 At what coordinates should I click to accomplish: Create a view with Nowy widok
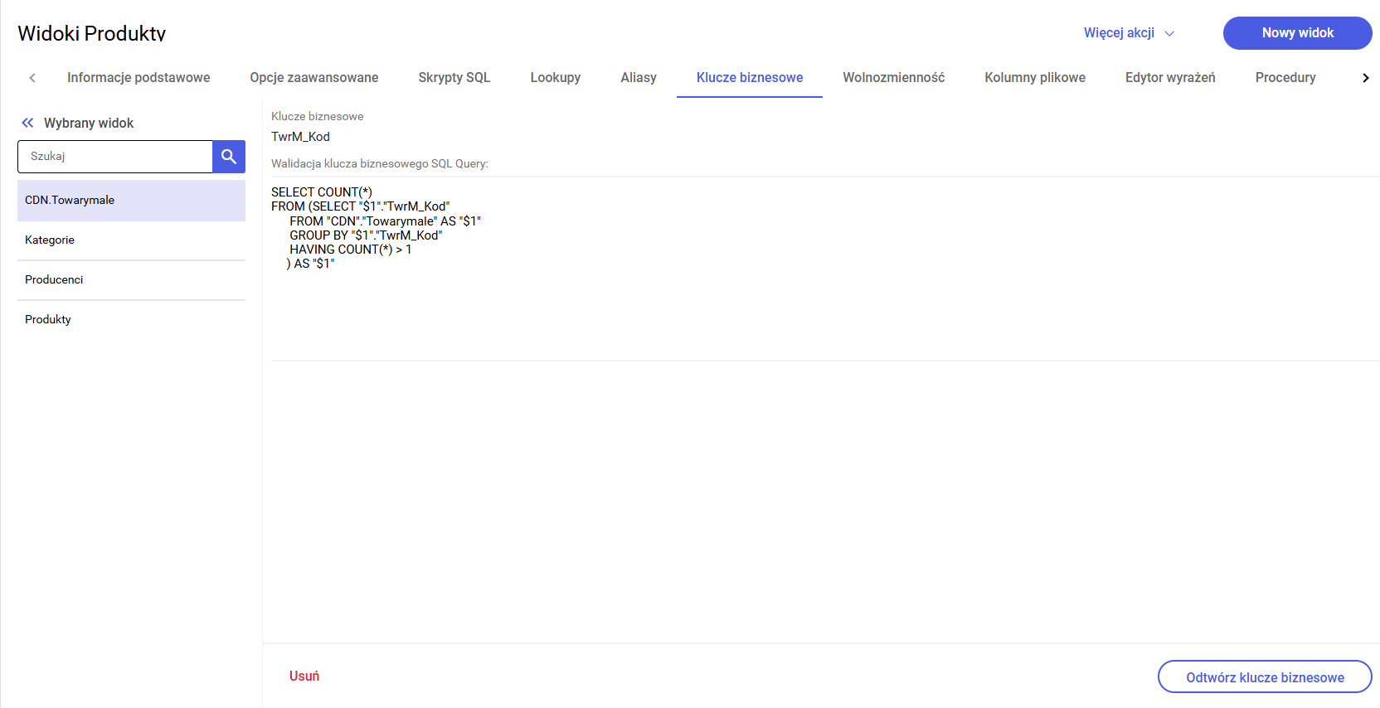[x=1297, y=33]
